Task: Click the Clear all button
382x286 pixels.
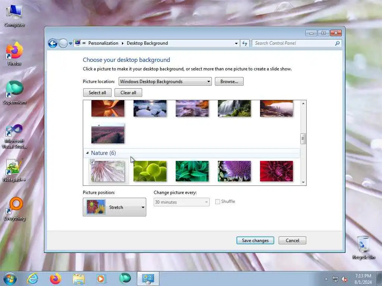Action: pyautogui.click(x=128, y=93)
